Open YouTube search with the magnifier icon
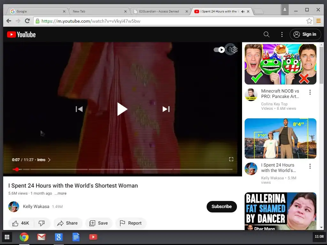This screenshot has width=327, height=245. click(x=266, y=34)
